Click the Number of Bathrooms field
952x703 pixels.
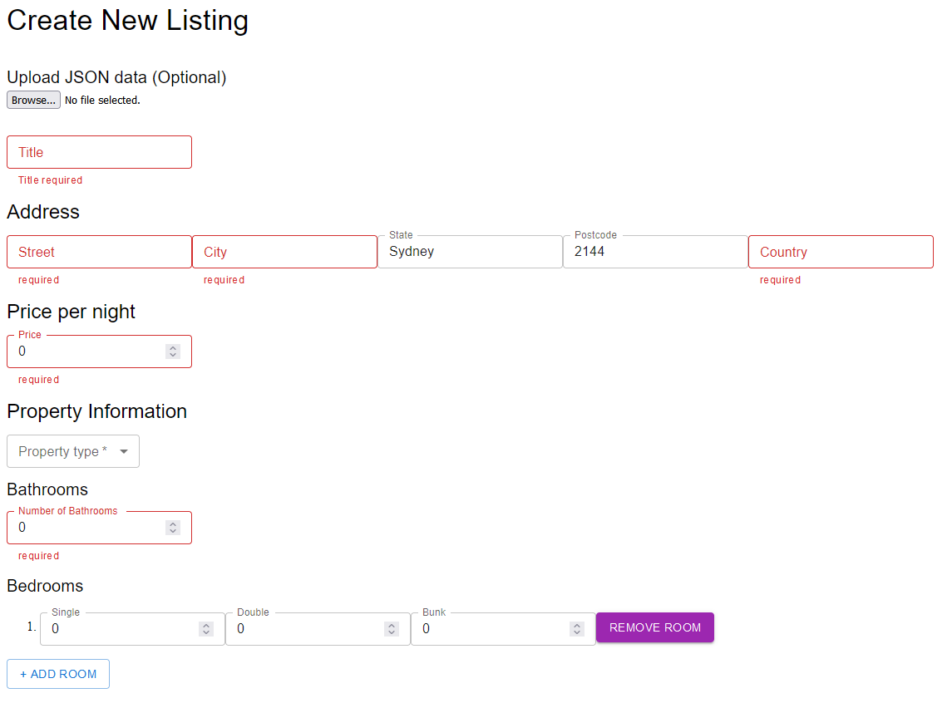87,528
